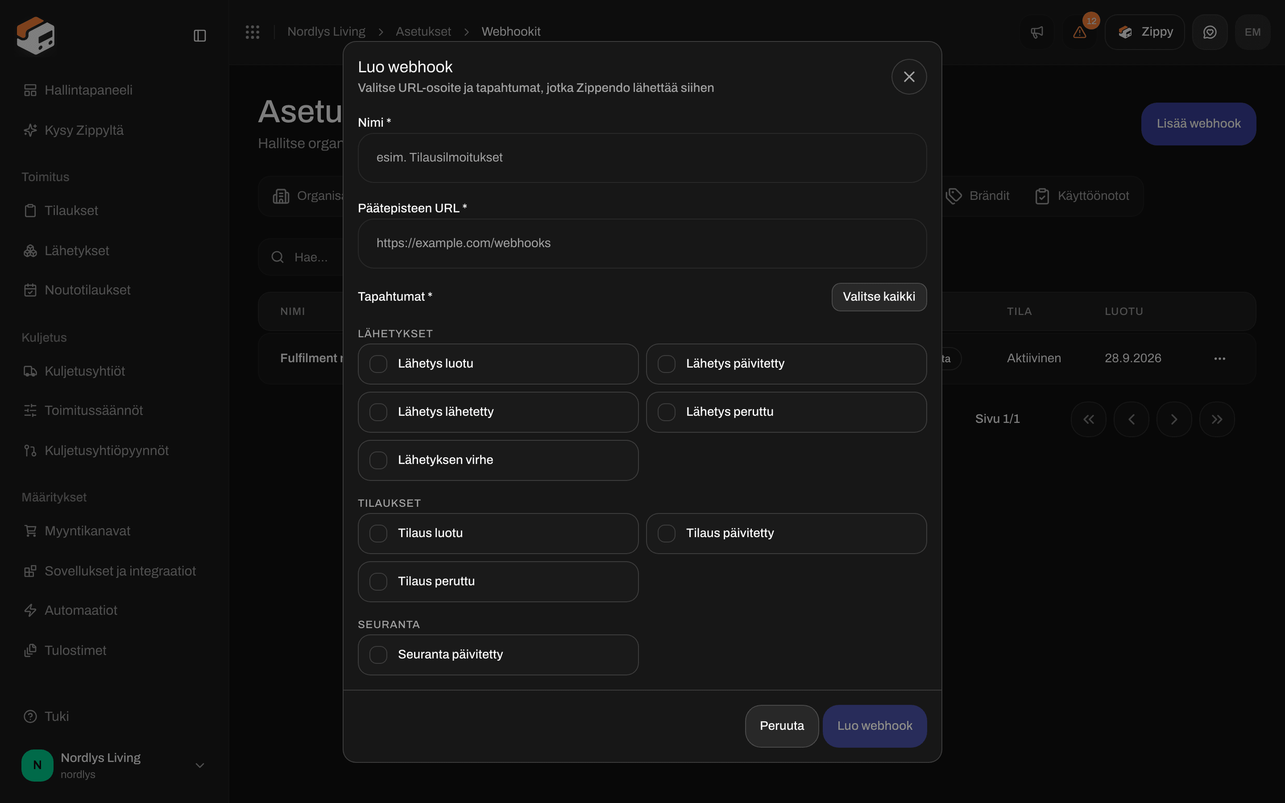Click the search magnifier icon in Hae field
This screenshot has height=803, width=1285.
(277, 257)
